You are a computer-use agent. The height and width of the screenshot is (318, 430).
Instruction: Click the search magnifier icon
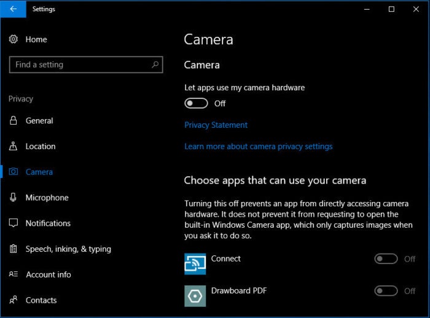(x=155, y=64)
